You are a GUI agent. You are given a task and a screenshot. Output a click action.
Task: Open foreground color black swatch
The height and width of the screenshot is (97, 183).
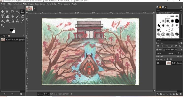11,30
